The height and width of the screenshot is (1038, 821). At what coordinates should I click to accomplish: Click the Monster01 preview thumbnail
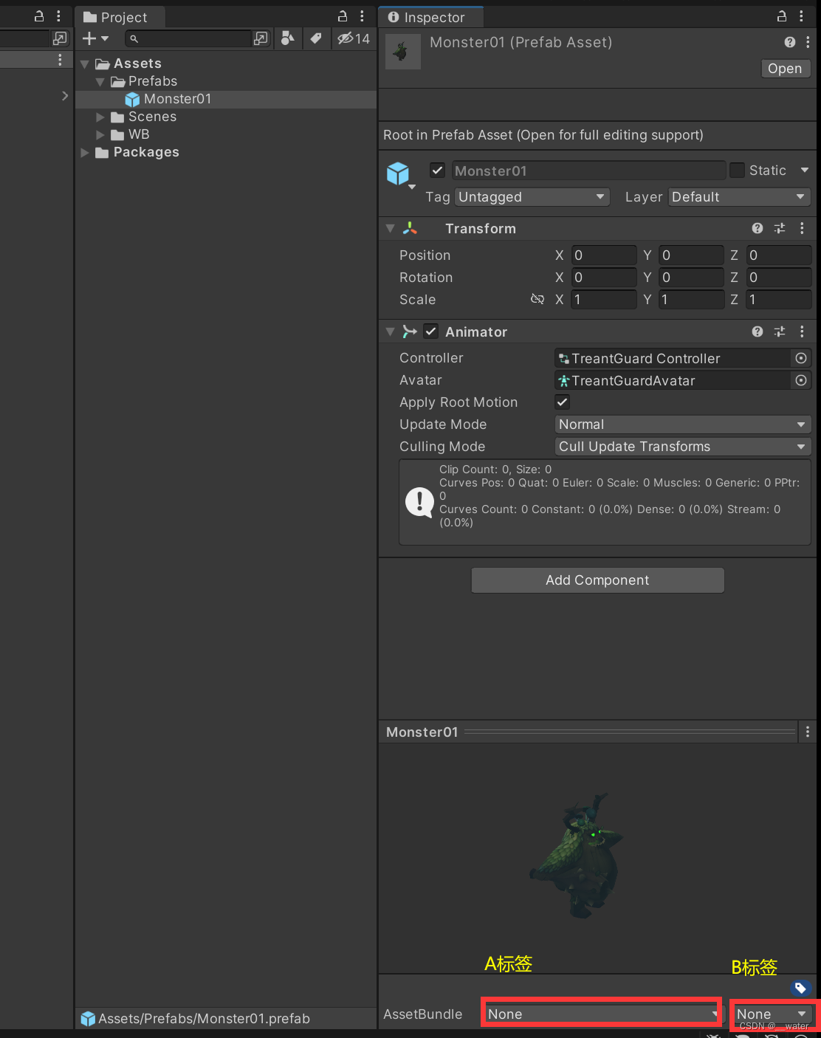tap(402, 51)
